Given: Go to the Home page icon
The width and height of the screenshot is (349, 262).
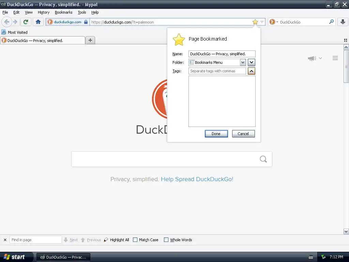Looking at the screenshot, I should point(38,22).
